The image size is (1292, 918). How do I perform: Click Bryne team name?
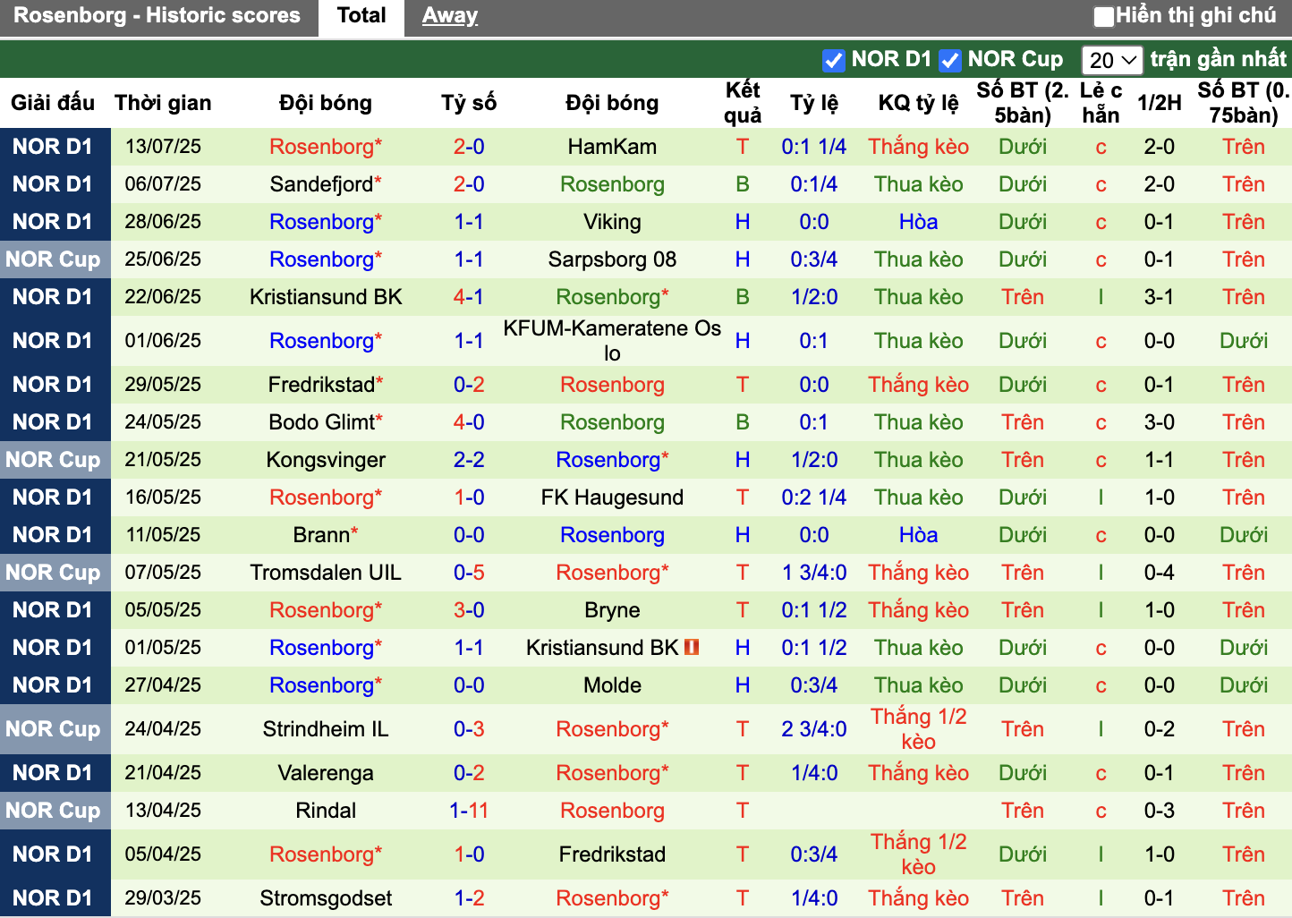[x=612, y=610]
